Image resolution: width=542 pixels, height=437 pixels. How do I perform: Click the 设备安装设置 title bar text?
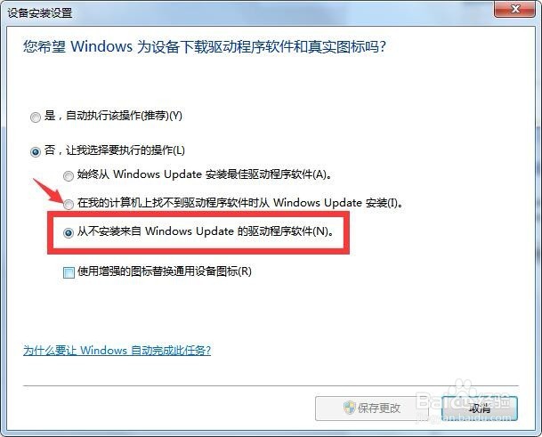click(x=40, y=13)
